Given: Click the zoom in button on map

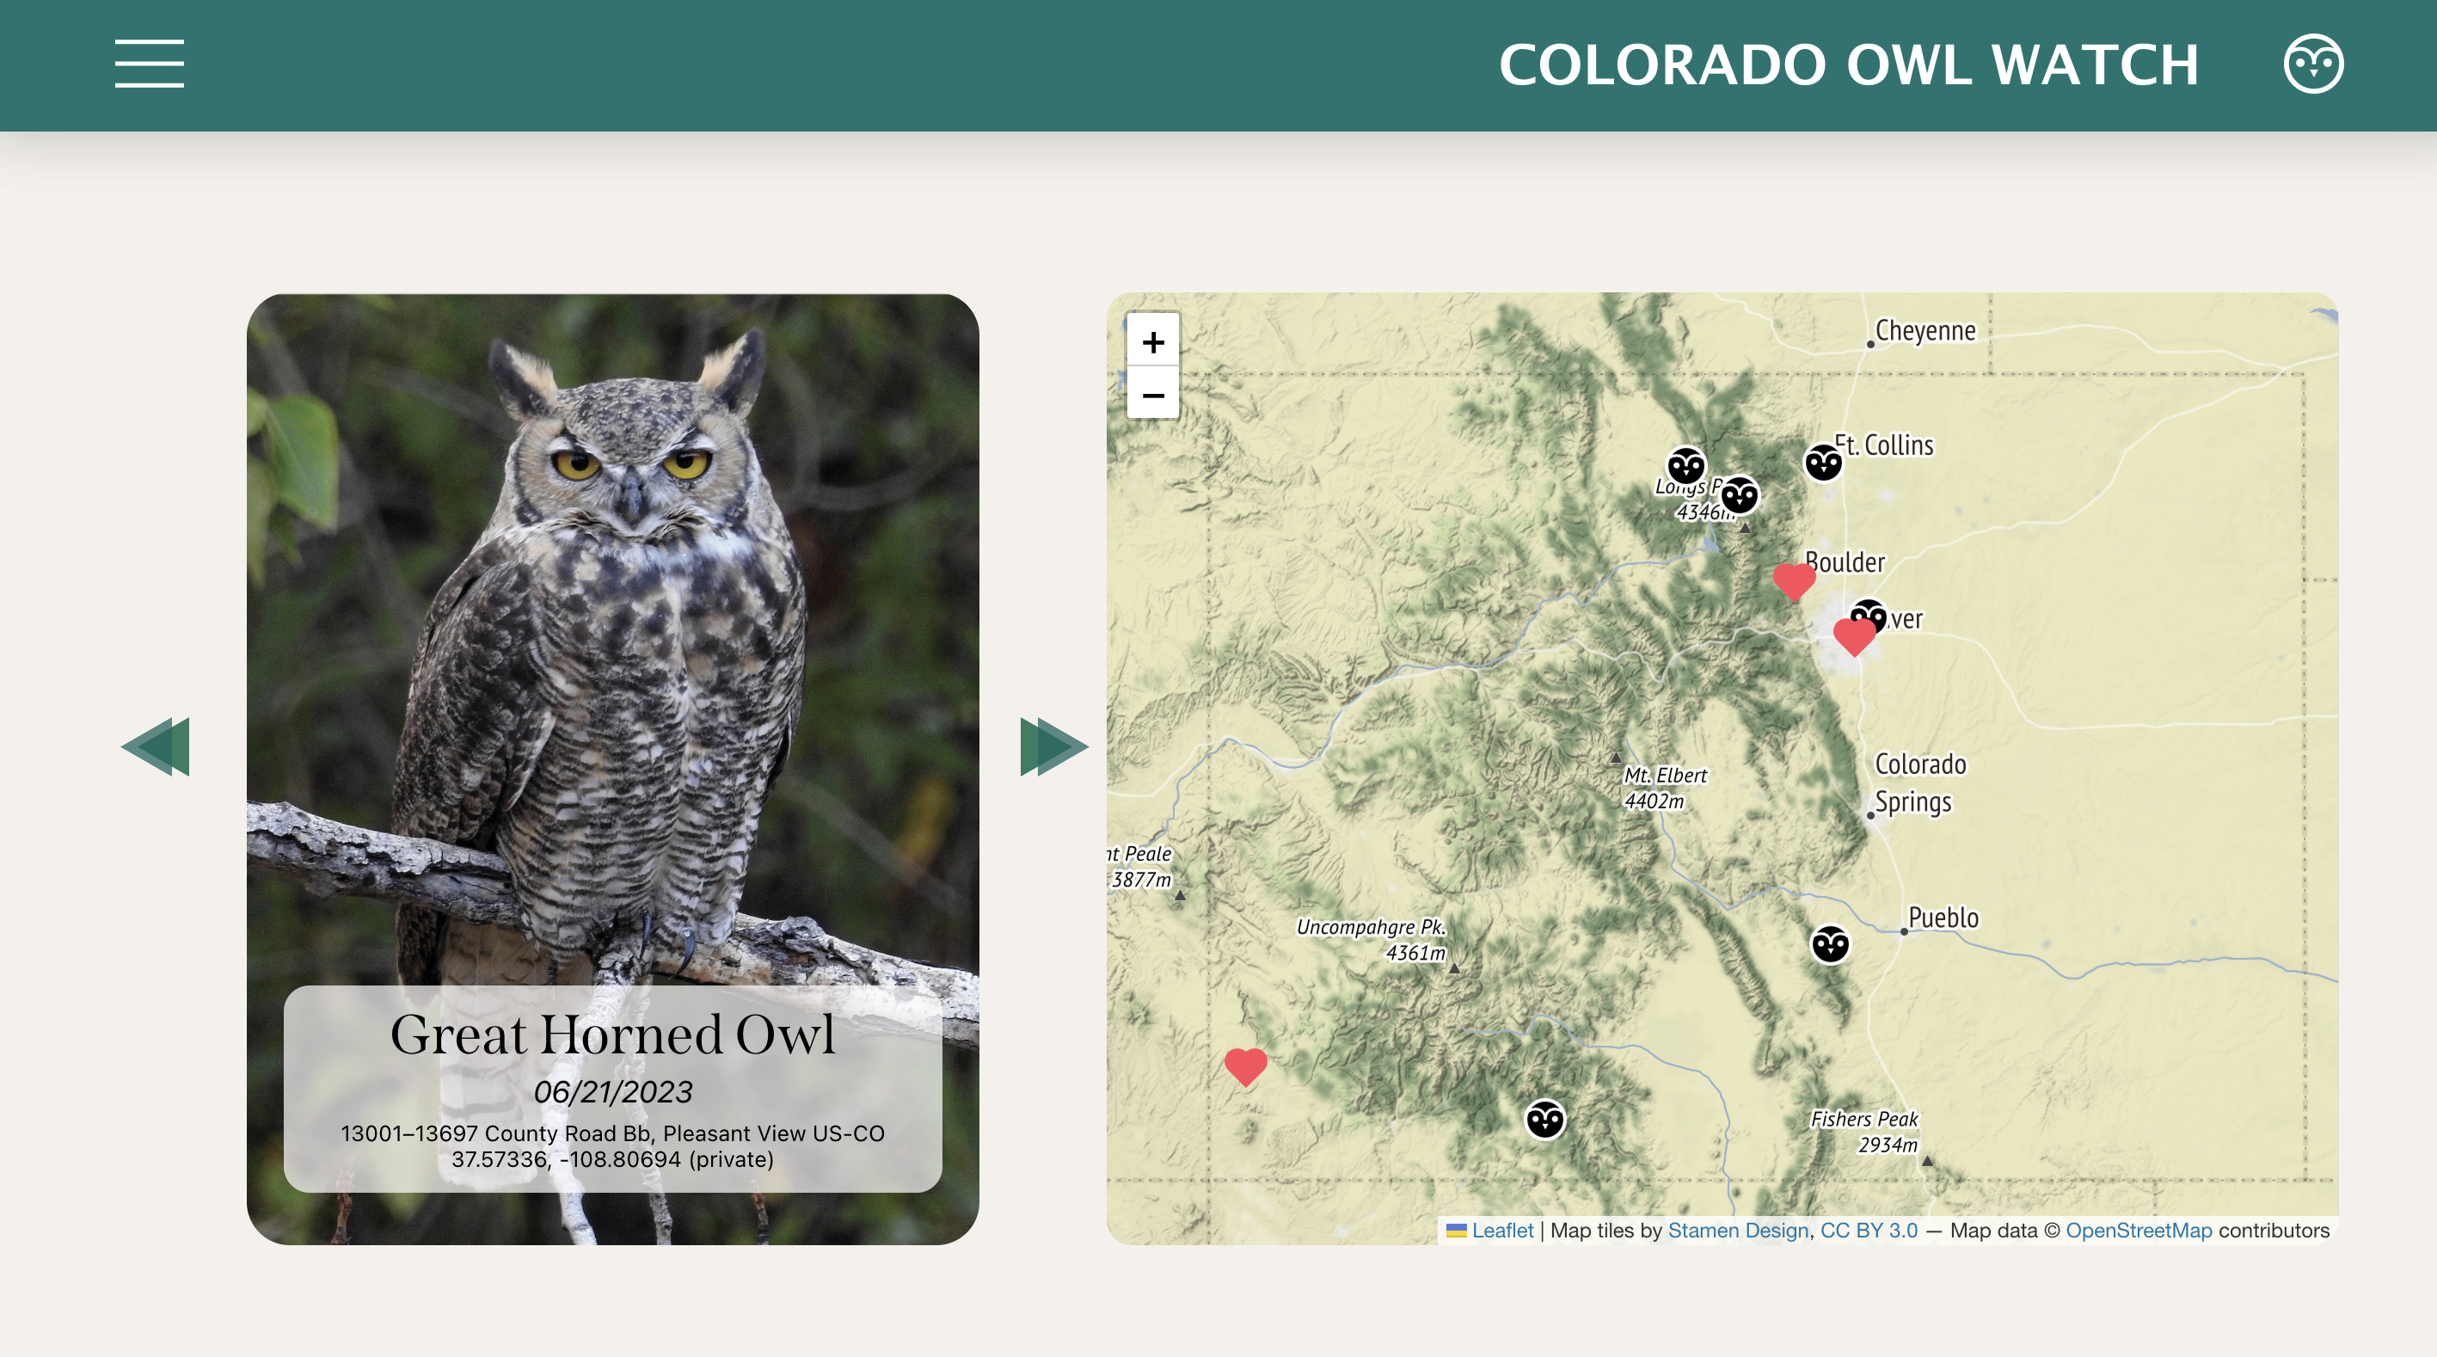Looking at the screenshot, I should pyautogui.click(x=1152, y=341).
